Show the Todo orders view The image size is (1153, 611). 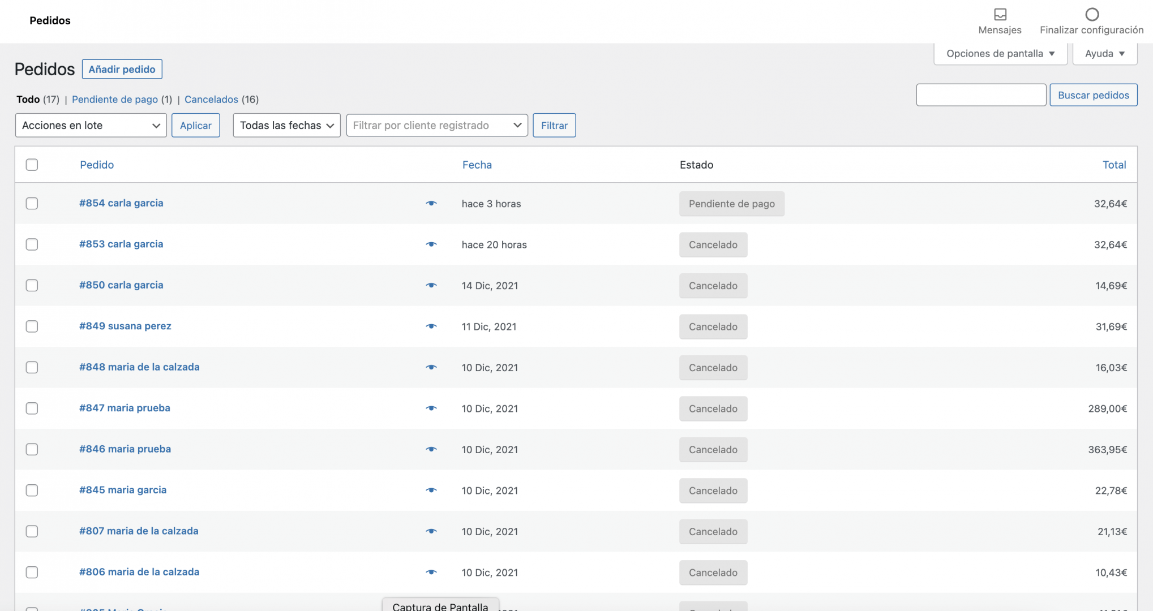pos(28,100)
